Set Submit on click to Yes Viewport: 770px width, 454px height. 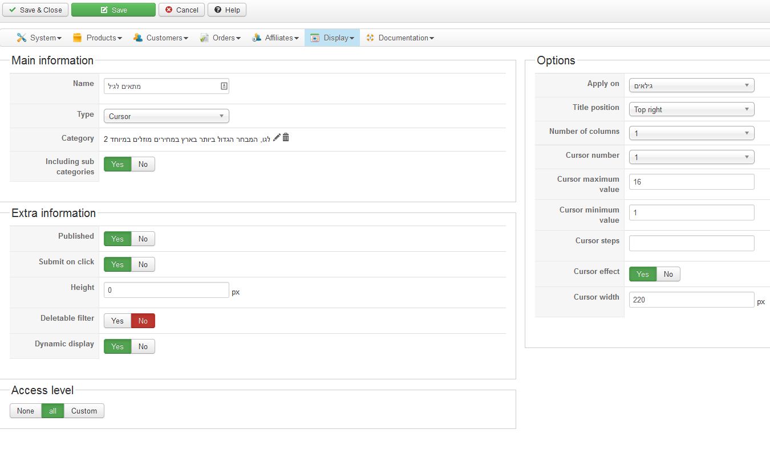pyautogui.click(x=117, y=265)
